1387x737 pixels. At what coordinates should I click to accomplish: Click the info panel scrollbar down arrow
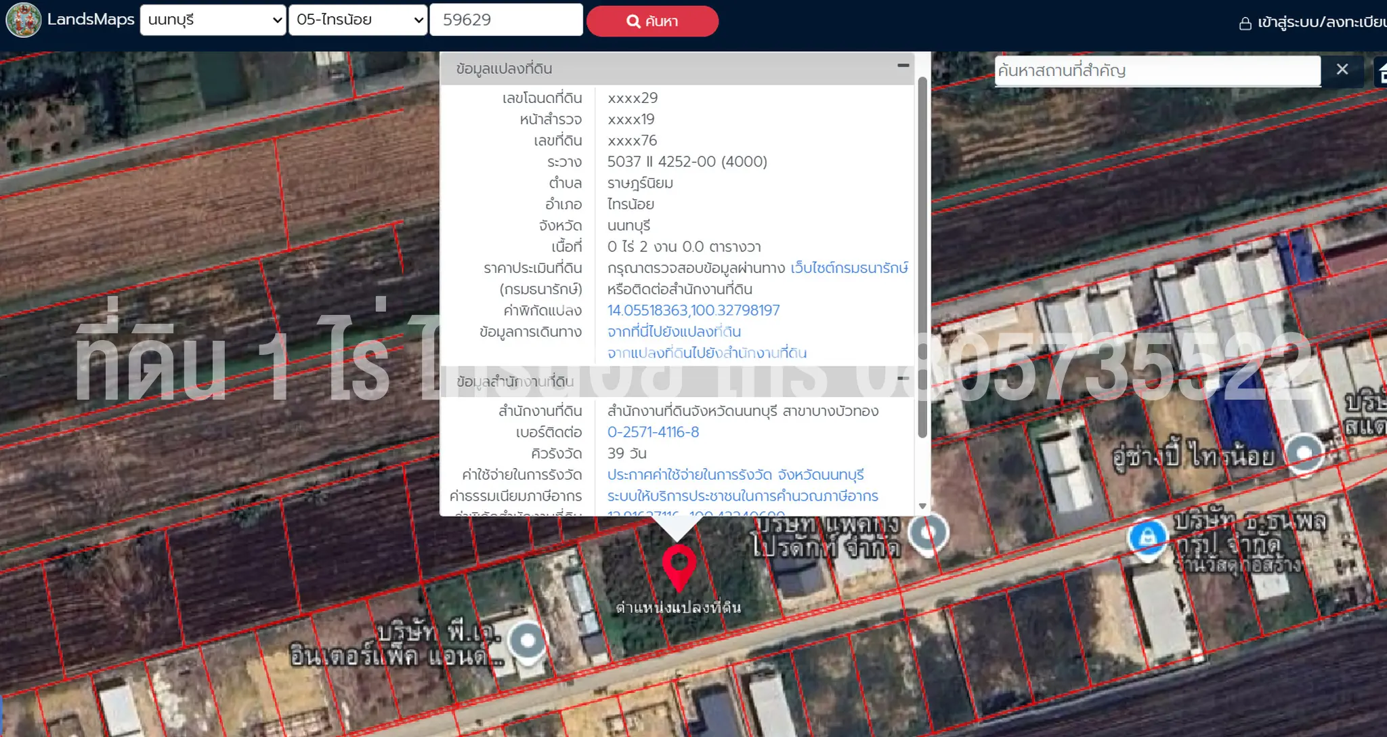pos(922,506)
